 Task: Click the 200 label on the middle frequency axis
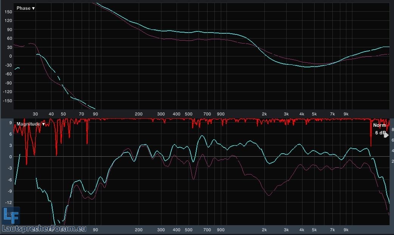pyautogui.click(x=139, y=114)
